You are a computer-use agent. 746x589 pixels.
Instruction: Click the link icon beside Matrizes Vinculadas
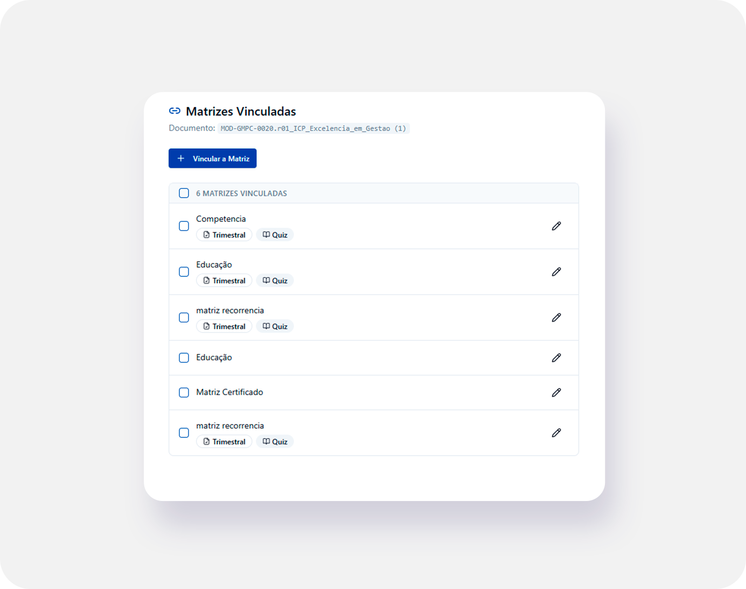coord(175,111)
